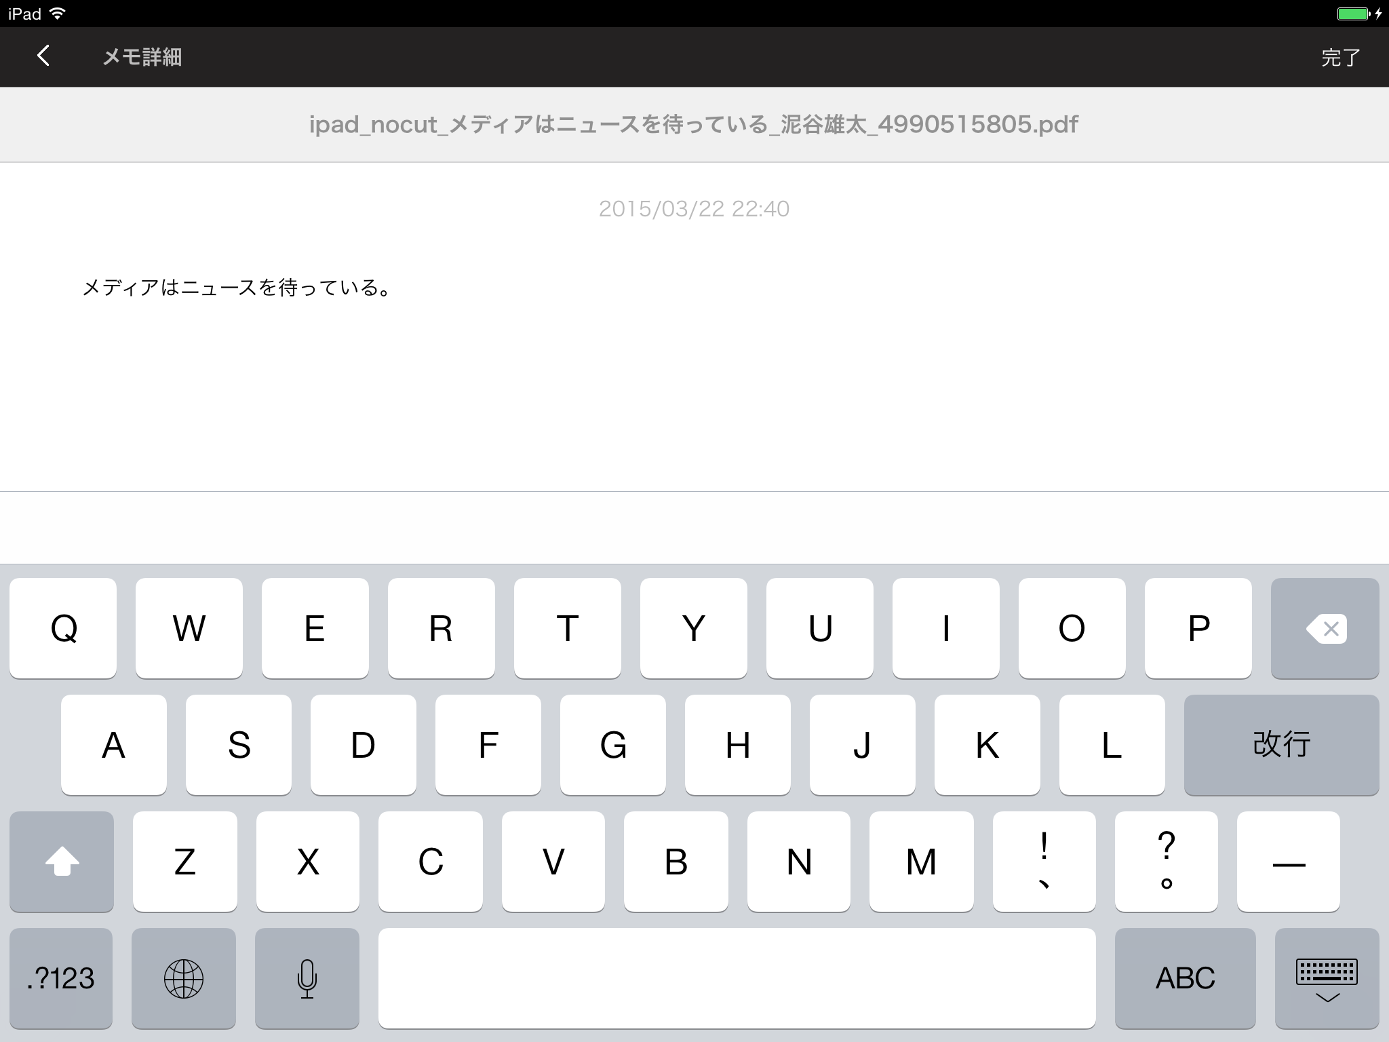The height and width of the screenshot is (1042, 1389).
Task: Tap the exclamation and comma key
Action: (x=1044, y=862)
